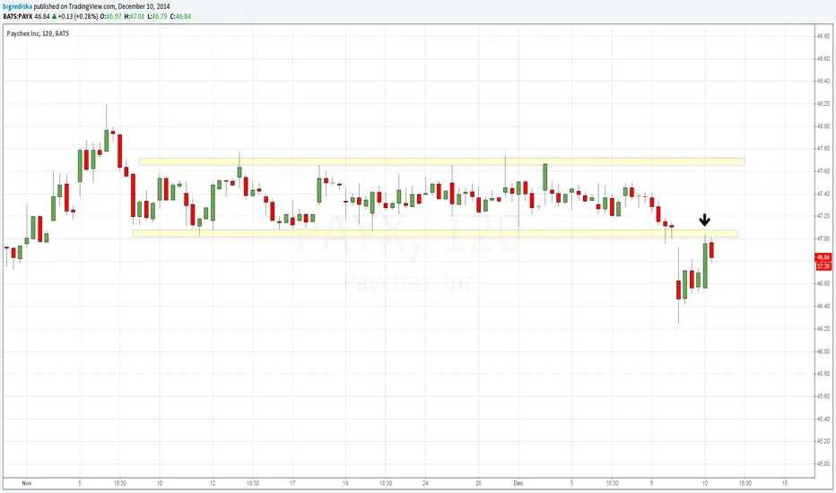Click the 47.60 price axis label
This screenshot has height=493, width=836.
click(823, 171)
